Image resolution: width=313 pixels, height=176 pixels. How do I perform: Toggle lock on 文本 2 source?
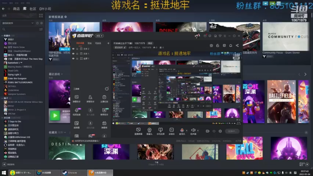[77, 48]
